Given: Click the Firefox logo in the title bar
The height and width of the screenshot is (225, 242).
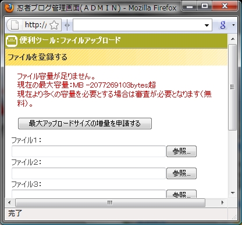Looking at the screenshot, I should pos(9,8).
